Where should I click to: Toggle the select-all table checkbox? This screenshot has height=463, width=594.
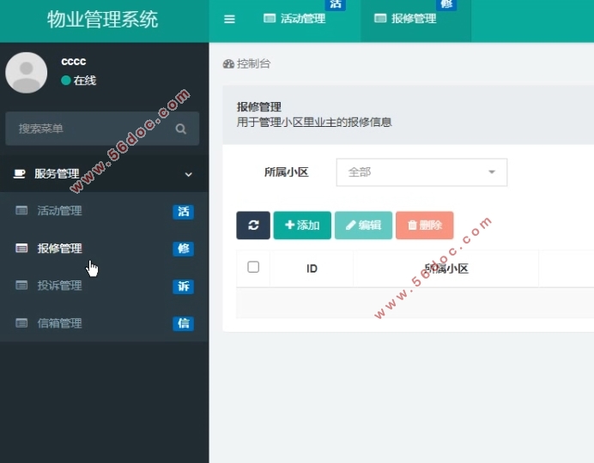tap(253, 267)
